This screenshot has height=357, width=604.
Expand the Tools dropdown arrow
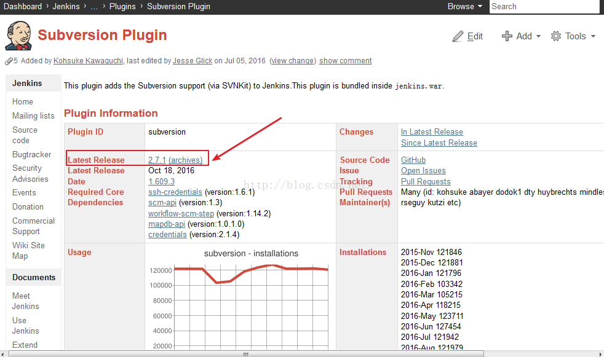tap(593, 36)
